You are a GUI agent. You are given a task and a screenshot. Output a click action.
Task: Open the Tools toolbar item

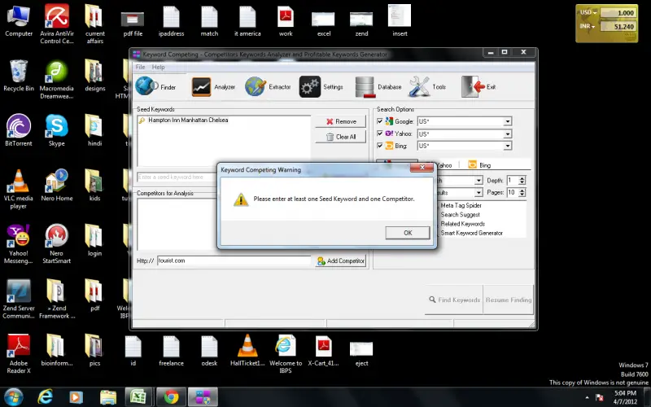tap(427, 87)
